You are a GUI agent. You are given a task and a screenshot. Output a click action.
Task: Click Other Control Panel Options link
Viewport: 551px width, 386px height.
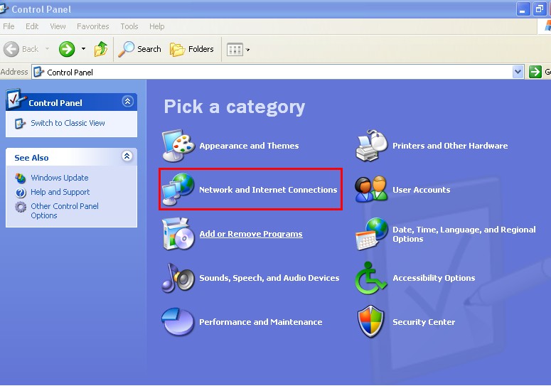coord(65,210)
